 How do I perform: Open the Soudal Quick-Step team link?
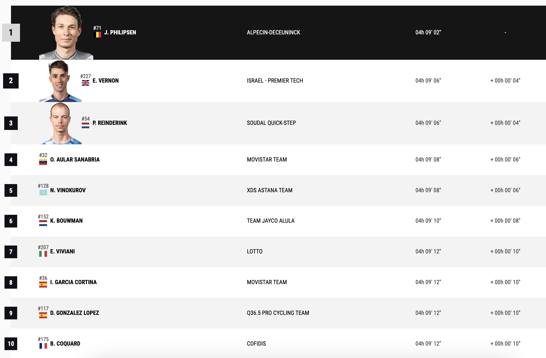(271, 123)
